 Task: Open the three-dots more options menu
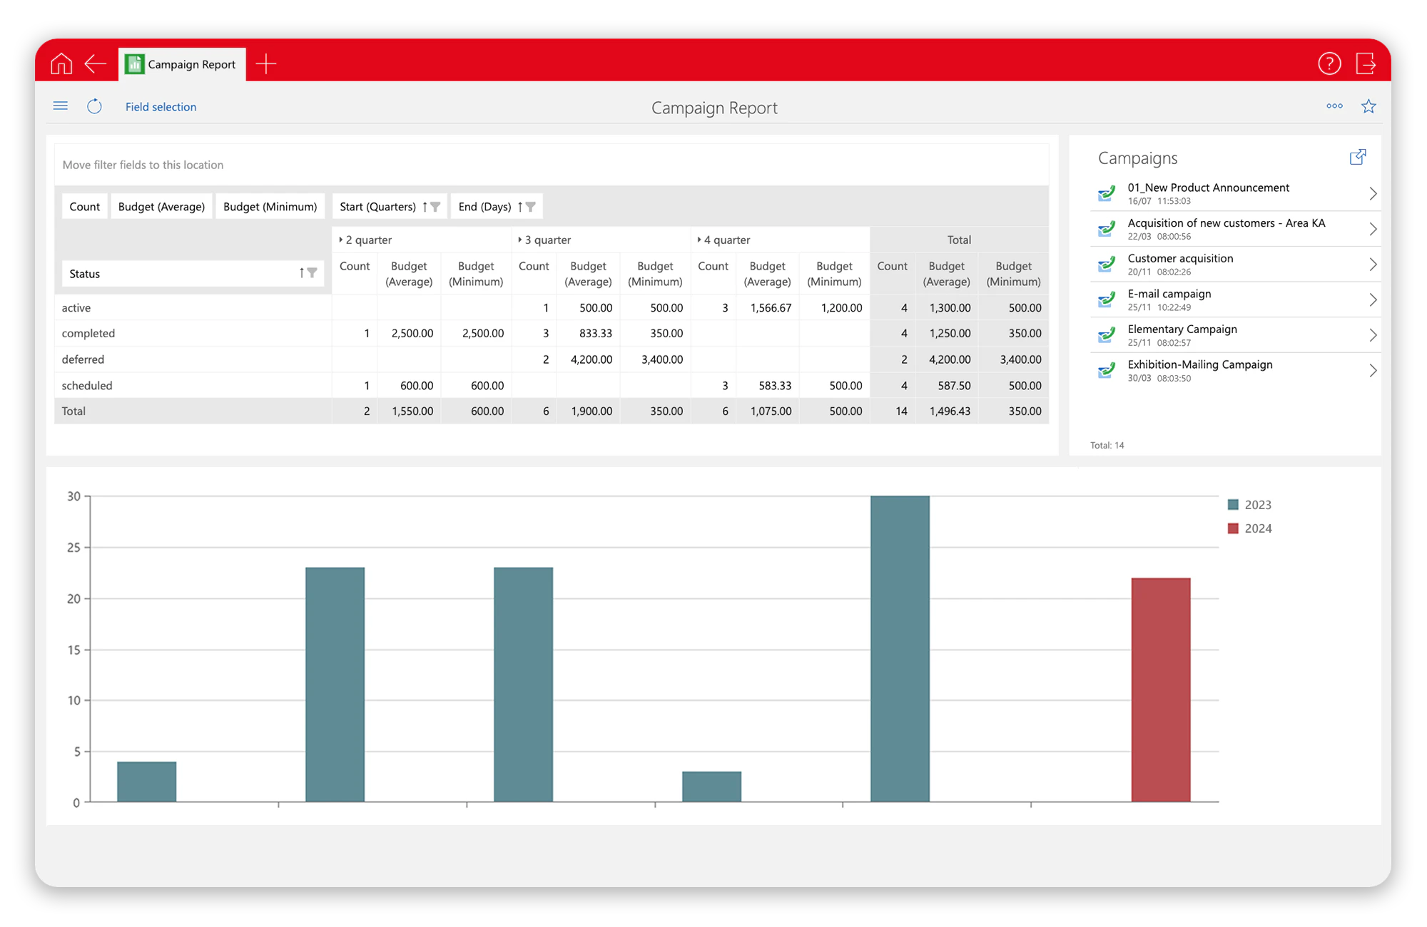click(x=1334, y=106)
